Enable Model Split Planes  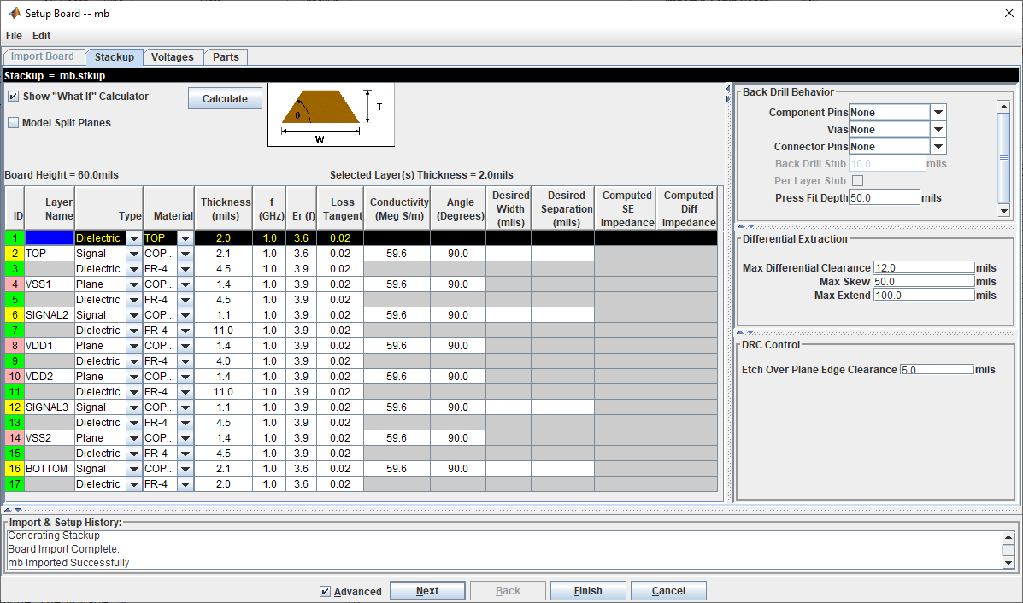click(x=12, y=122)
